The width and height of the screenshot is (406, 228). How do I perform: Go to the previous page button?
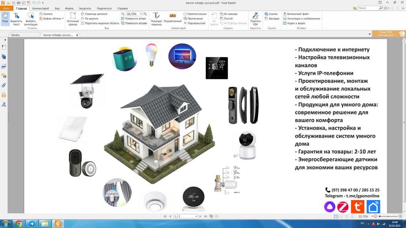170,216
